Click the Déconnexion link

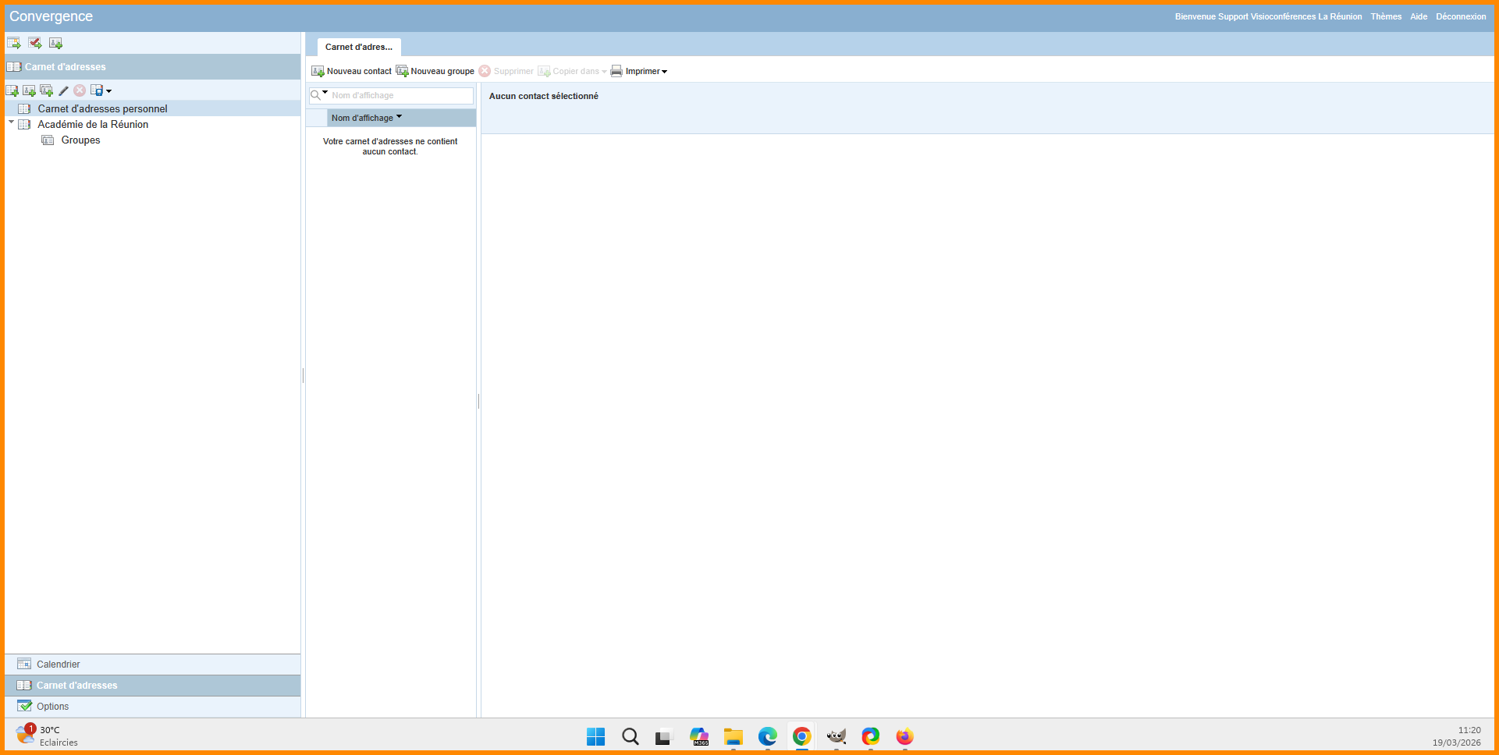(1460, 16)
